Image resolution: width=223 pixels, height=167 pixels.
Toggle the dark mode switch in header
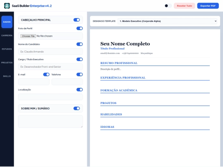(x=168, y=6)
